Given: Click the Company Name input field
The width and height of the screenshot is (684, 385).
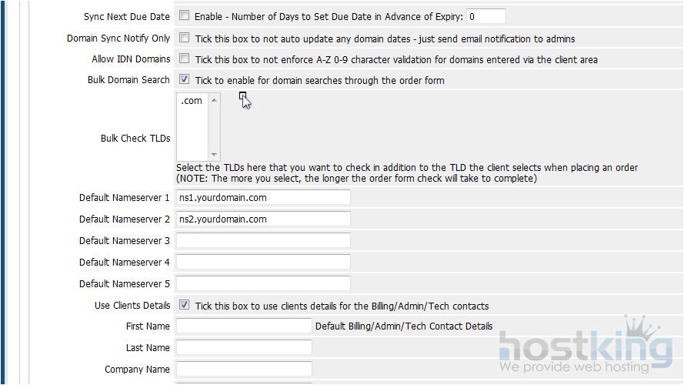Looking at the screenshot, I should coord(244,370).
